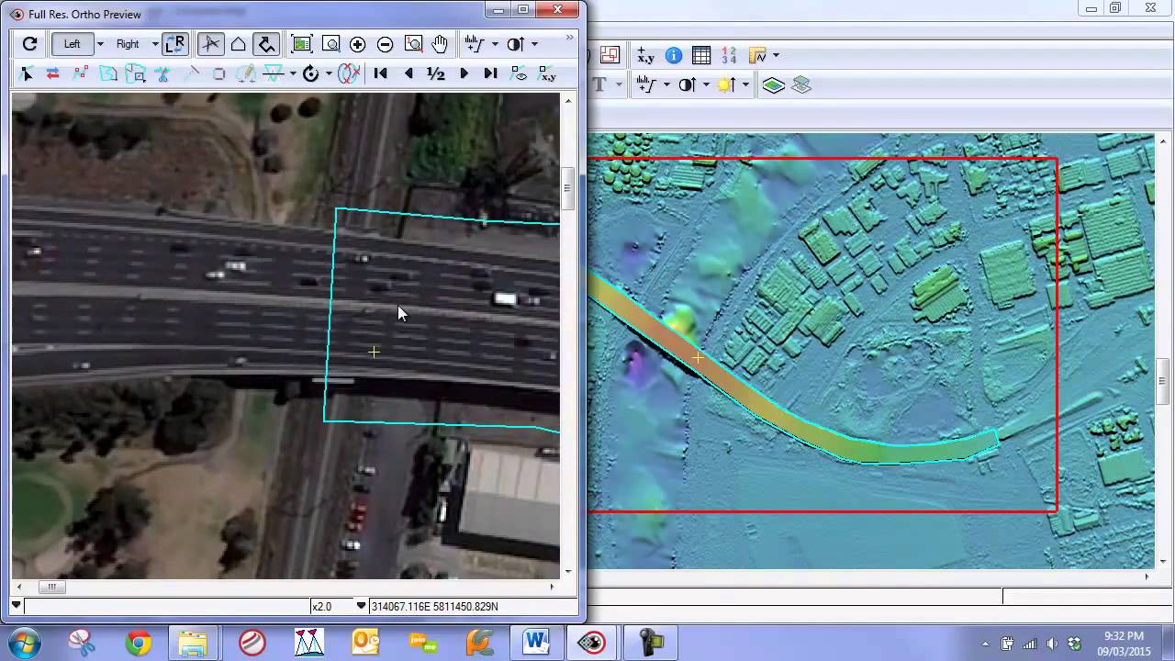Click the circular rotate arrow icon
Viewport: 1175px width, 661px height.
tap(311, 73)
